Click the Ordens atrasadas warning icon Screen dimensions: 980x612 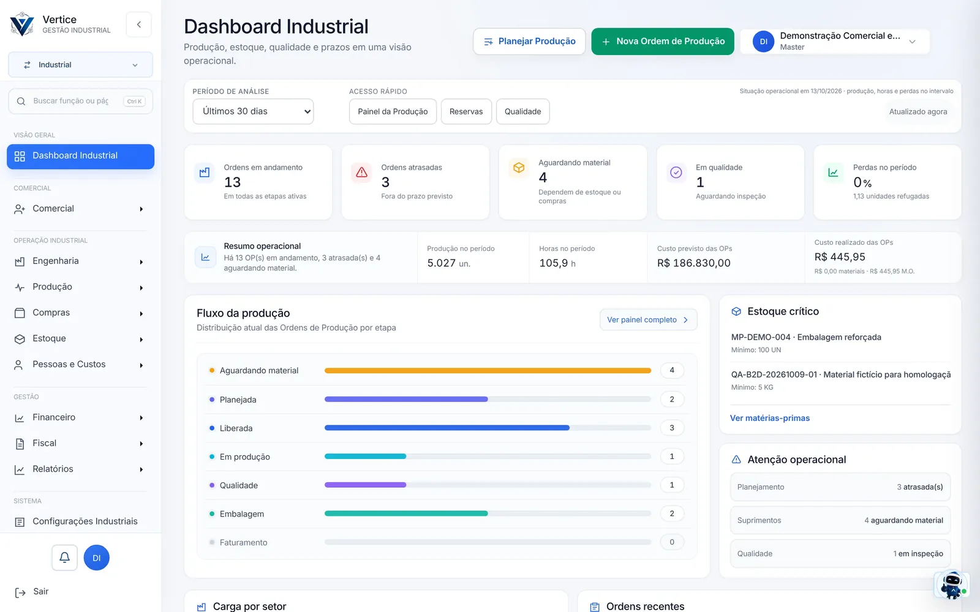click(362, 173)
